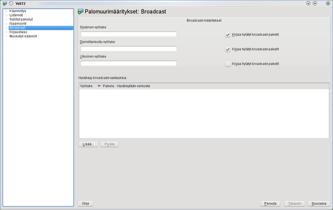Click the Vyöhyke column sort arrow
The image size is (333, 210).
pyautogui.click(x=99, y=86)
